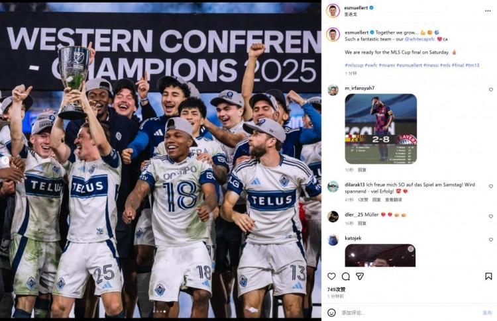Reply to dler__25's Müller comment
The image size is (497, 321).
[x=362, y=223]
